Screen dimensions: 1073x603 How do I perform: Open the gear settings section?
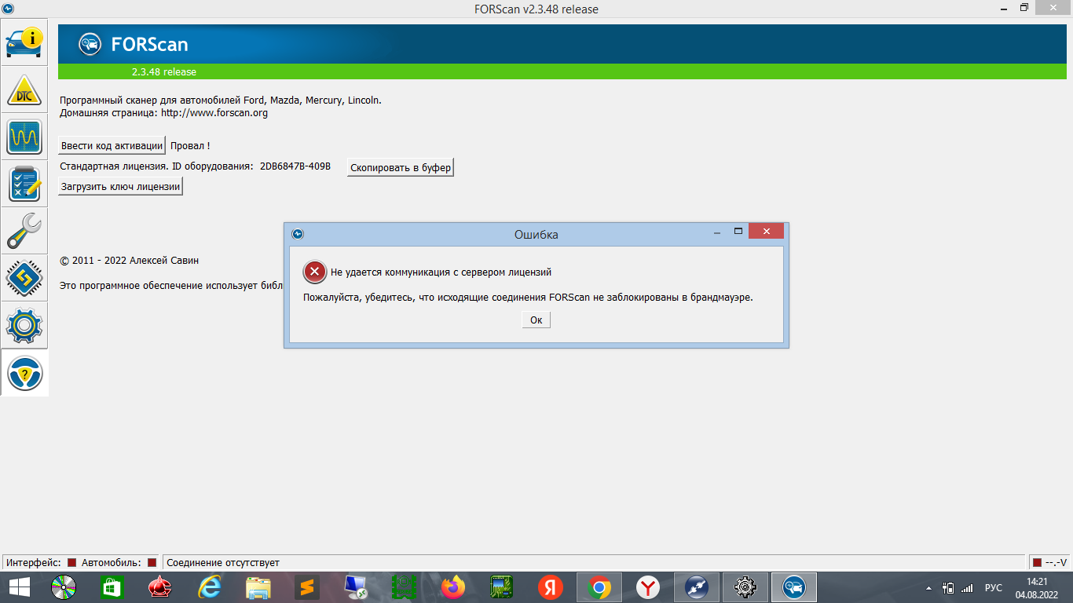(x=24, y=326)
